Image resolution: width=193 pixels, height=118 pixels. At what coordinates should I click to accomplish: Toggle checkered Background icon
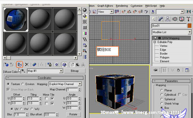pyautogui.click(x=85, y=22)
